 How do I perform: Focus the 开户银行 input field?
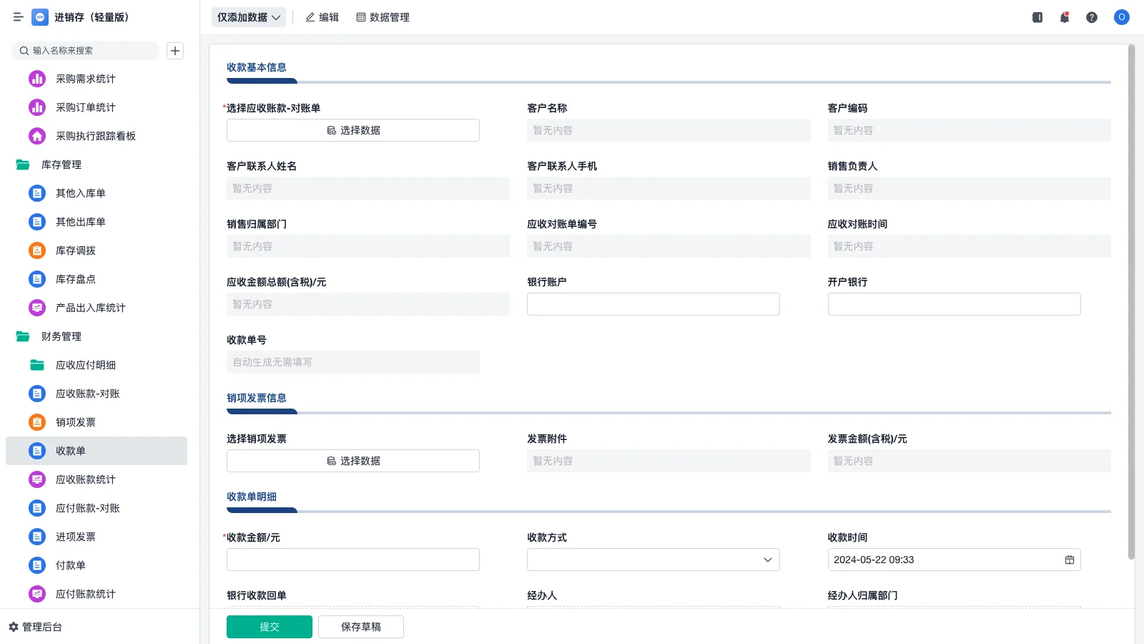point(954,304)
